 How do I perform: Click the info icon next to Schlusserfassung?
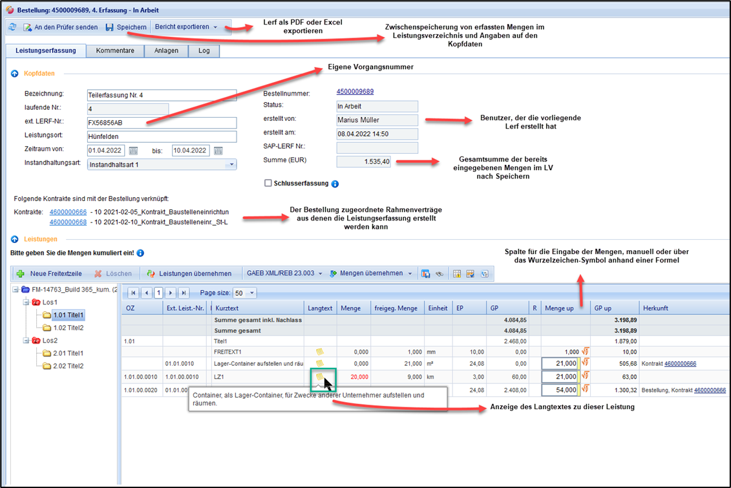pos(335,184)
